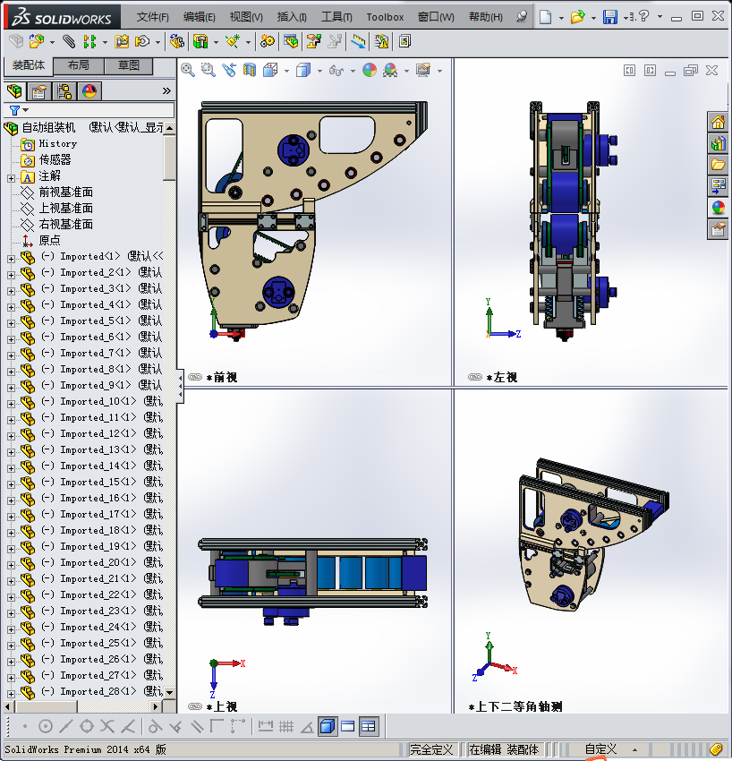Toggle the link views icon beside 左视 label
The width and height of the screenshot is (732, 761).
click(475, 377)
